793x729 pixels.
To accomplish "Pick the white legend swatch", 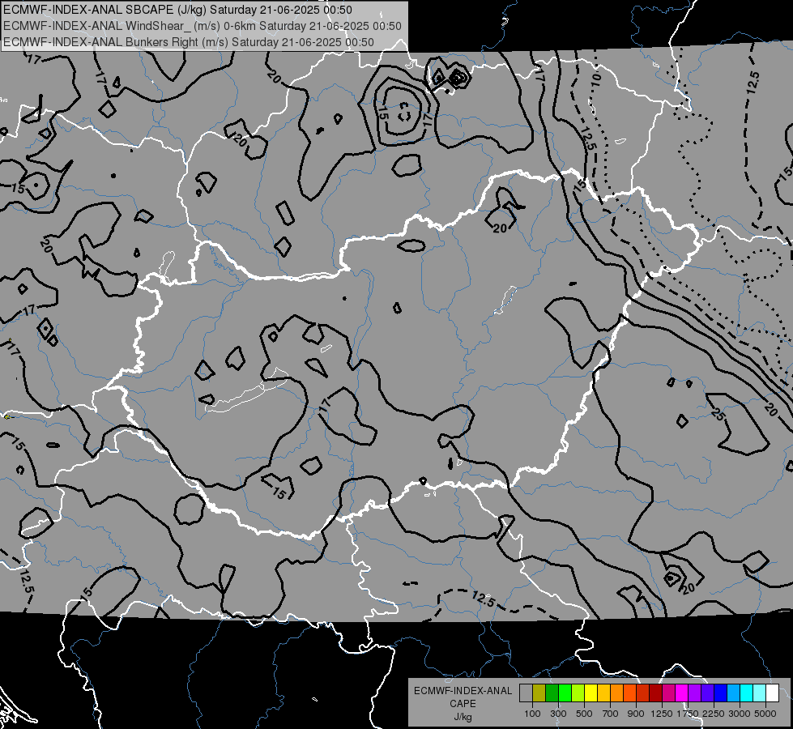I will (x=772, y=693).
